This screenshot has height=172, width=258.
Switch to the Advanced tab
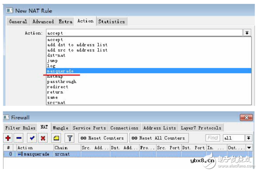[x=43, y=21]
